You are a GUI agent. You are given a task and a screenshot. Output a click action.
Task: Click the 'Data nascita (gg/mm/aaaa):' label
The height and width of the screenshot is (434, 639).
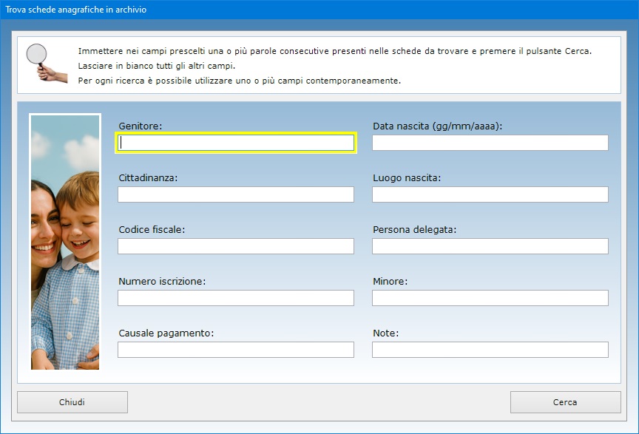437,126
